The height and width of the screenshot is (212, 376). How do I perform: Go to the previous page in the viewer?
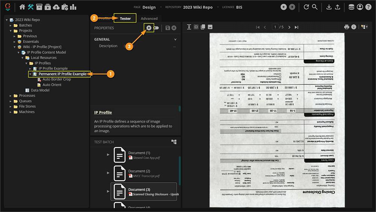click(x=265, y=27)
